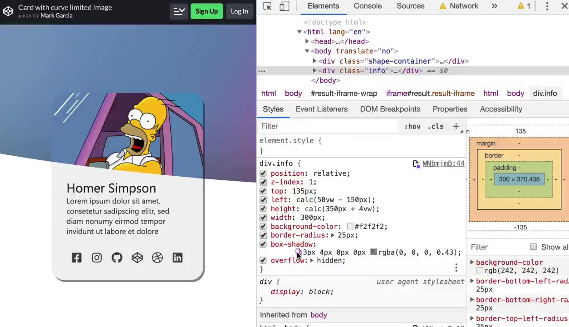
Task: Click the Facebook icon on the card
Action: tap(77, 258)
